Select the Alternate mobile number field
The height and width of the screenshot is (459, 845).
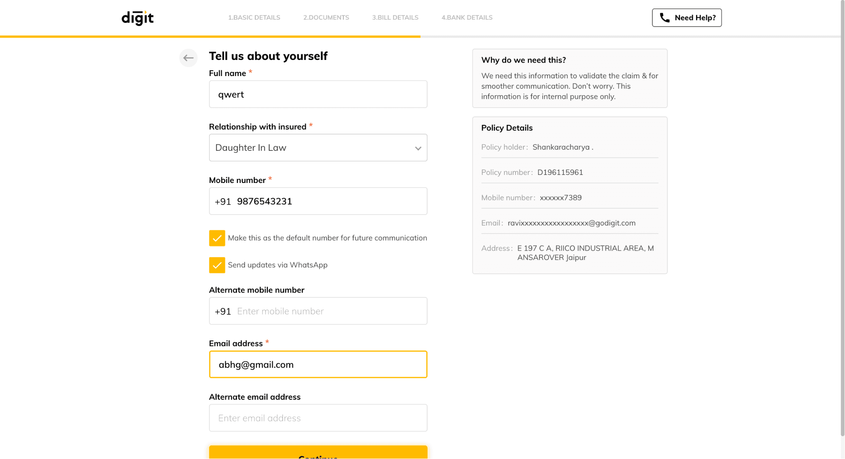point(318,311)
